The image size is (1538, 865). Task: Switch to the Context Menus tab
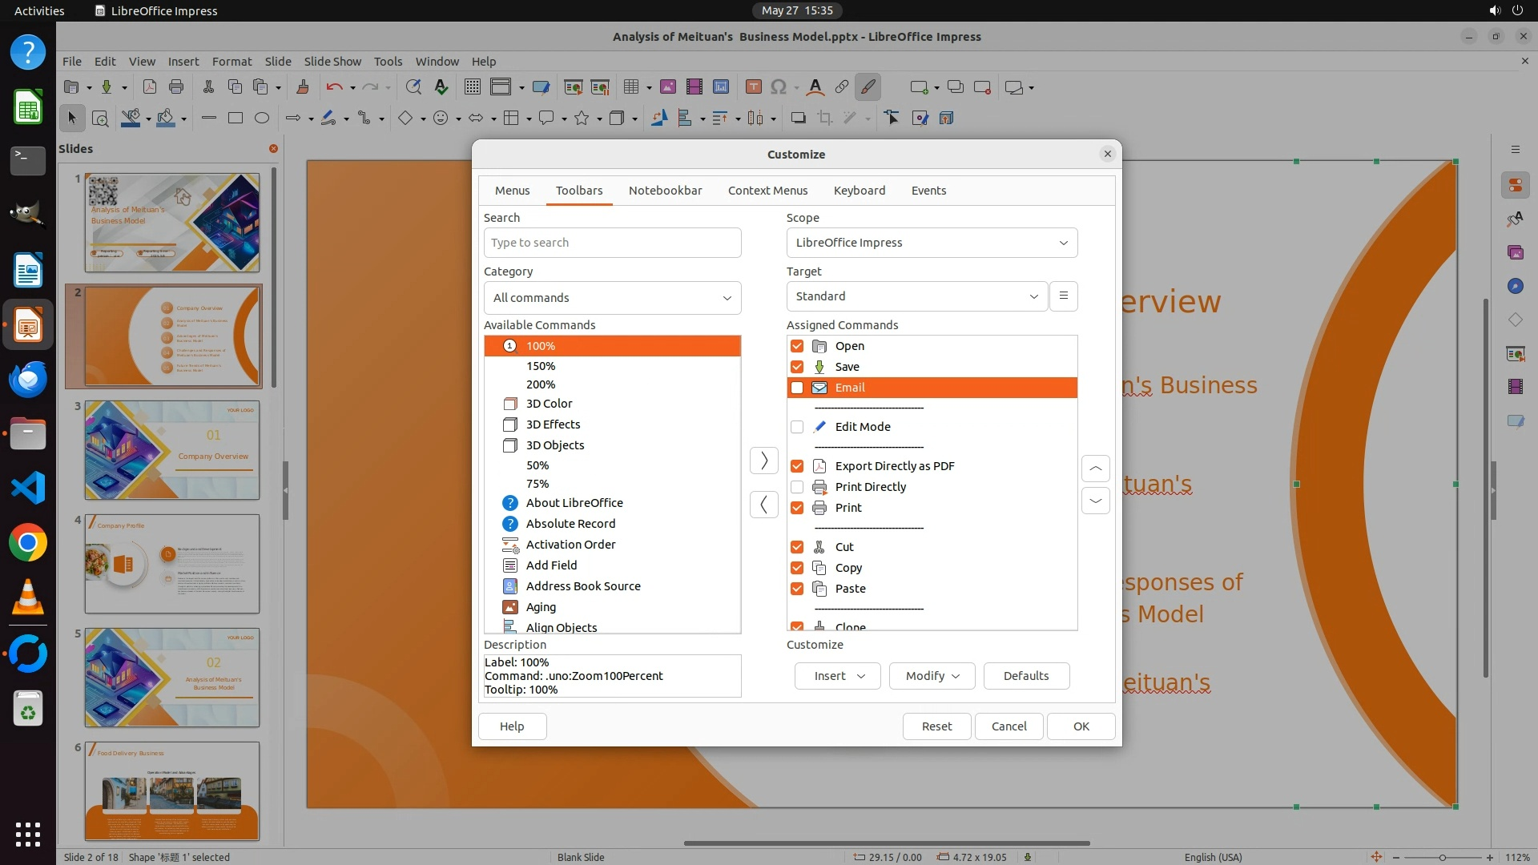[x=767, y=191]
